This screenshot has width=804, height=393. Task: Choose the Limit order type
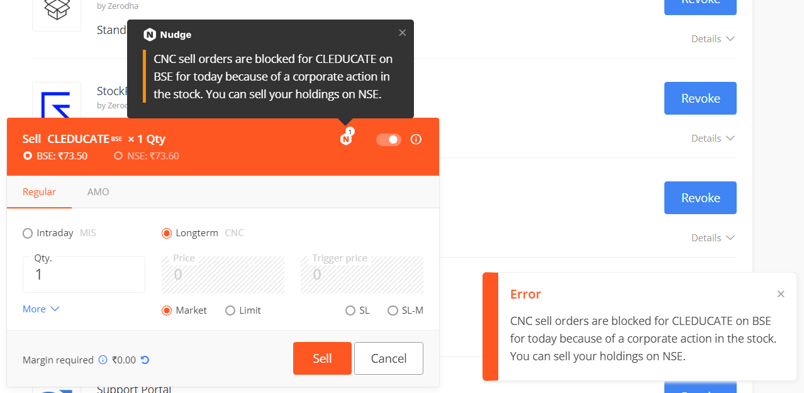[x=243, y=310]
